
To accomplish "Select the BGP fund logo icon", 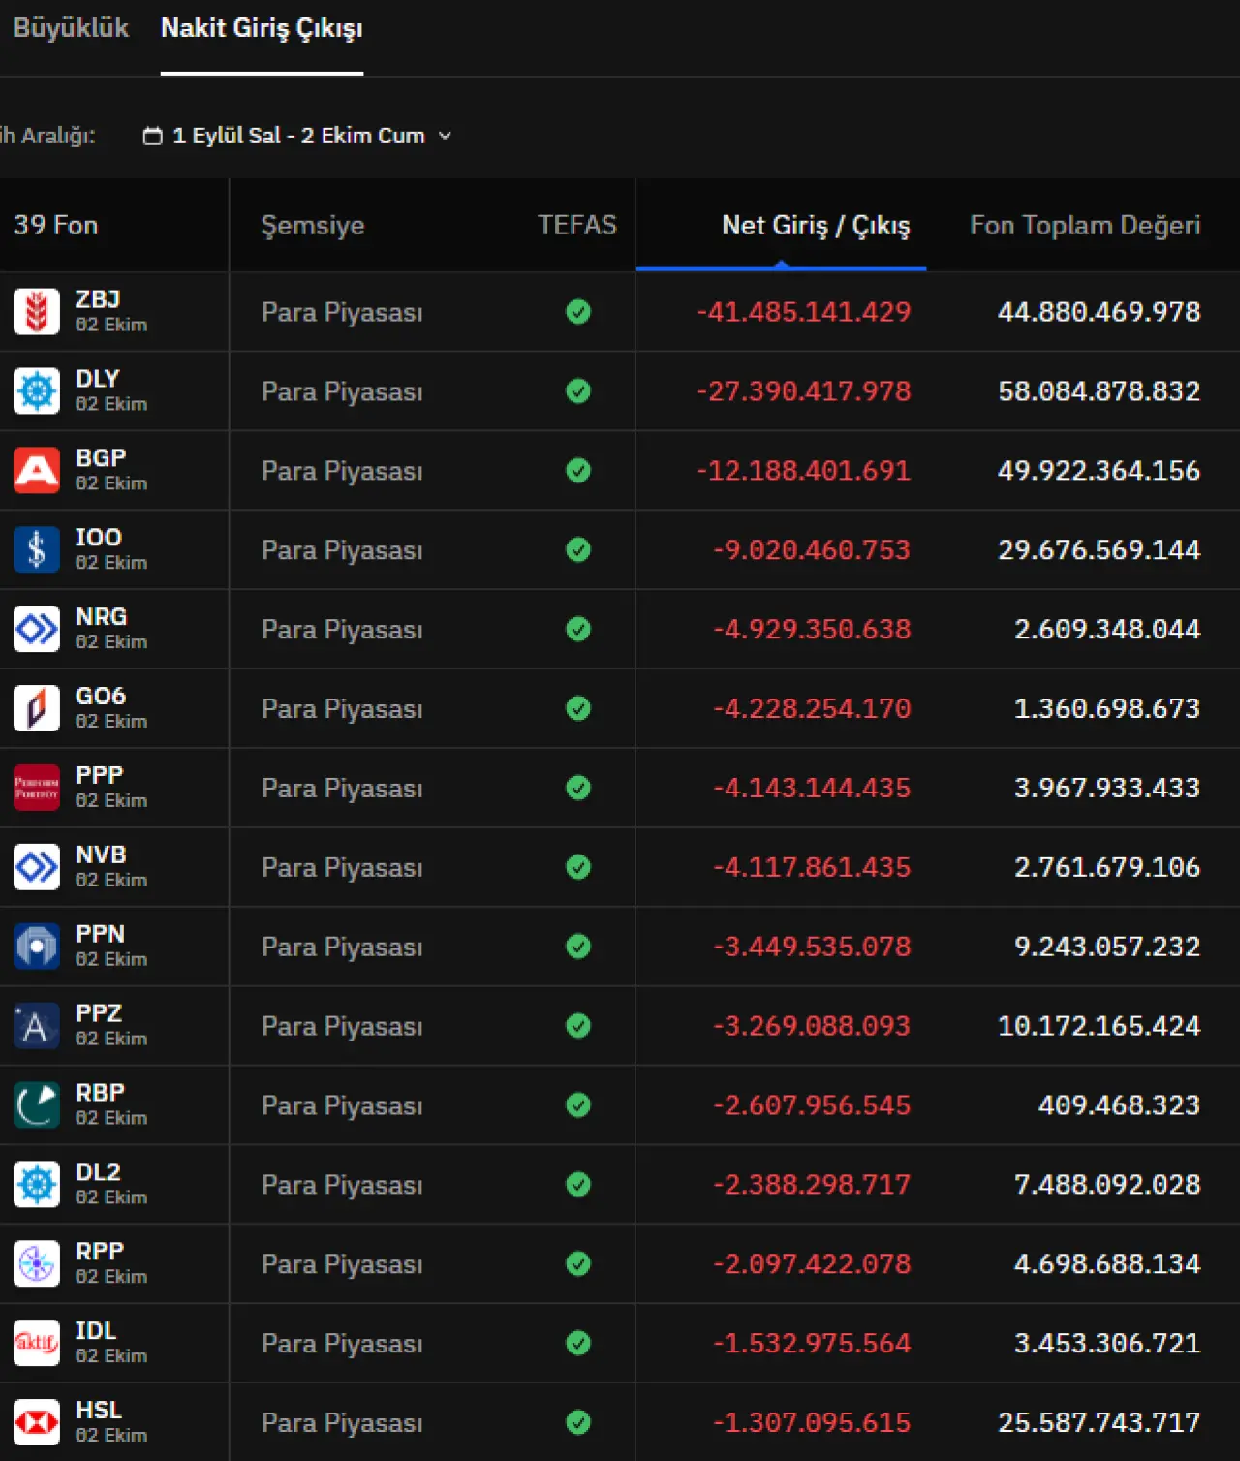I will (37, 471).
